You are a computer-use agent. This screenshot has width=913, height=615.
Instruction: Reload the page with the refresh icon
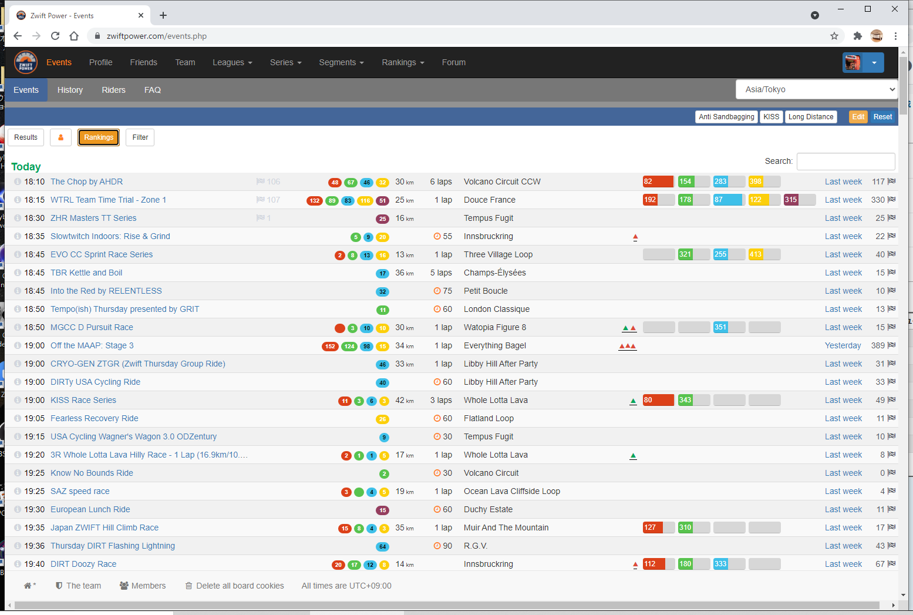[x=55, y=36]
